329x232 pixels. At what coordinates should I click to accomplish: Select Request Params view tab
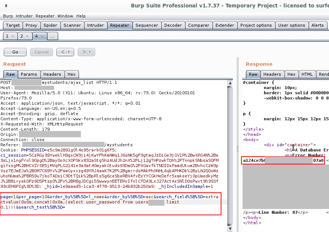pos(29,74)
